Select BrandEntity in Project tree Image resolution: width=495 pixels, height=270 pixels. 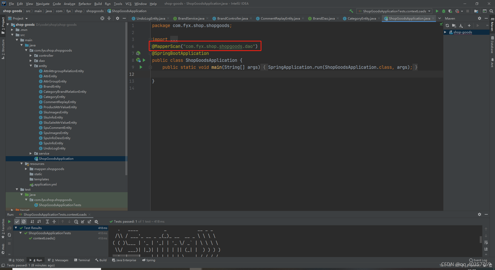coord(52,86)
